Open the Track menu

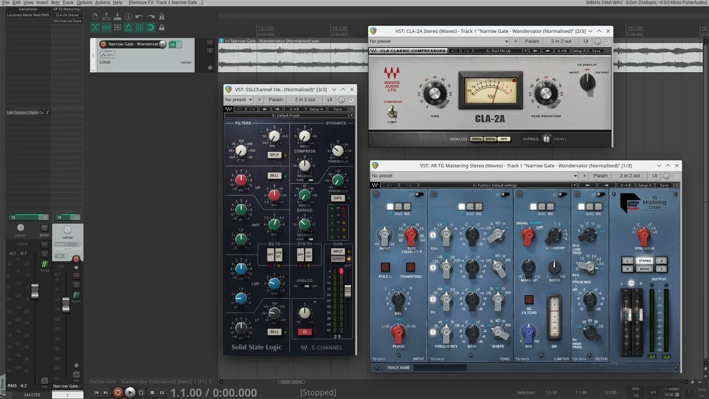click(x=68, y=3)
